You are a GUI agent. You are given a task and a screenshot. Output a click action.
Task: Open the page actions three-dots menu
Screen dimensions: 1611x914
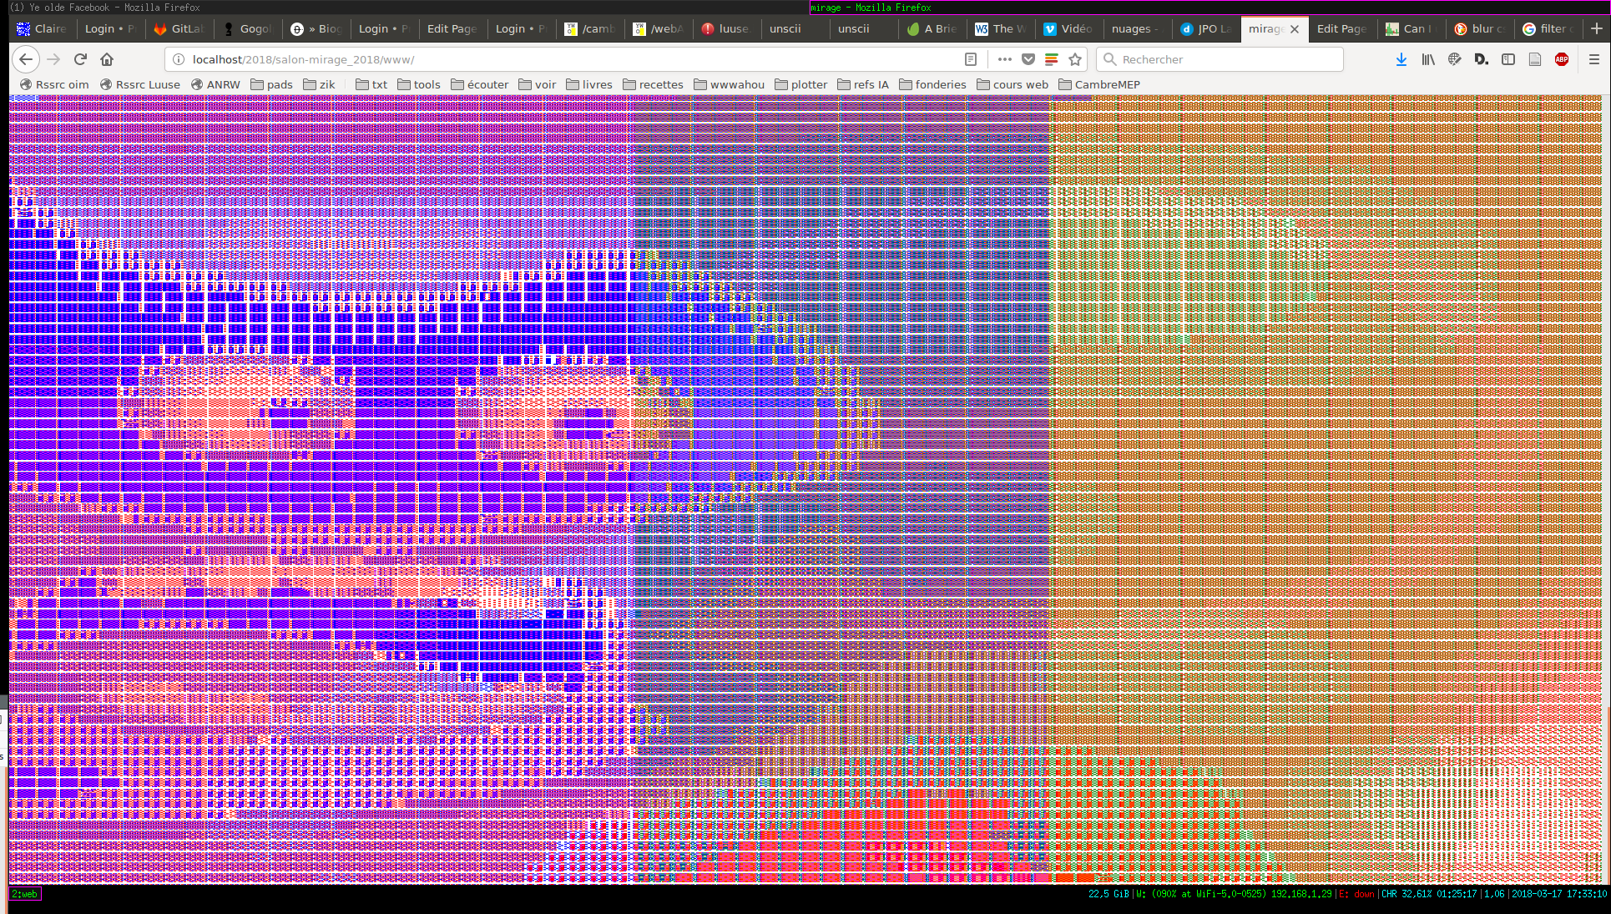click(1004, 59)
